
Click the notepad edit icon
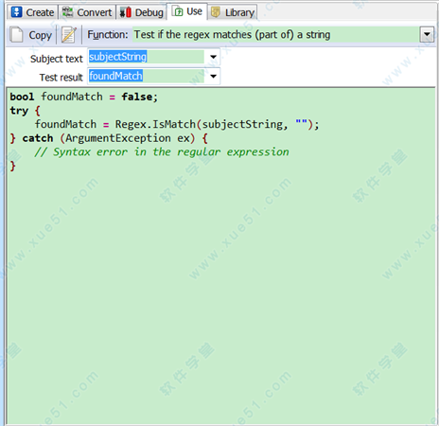(69, 35)
